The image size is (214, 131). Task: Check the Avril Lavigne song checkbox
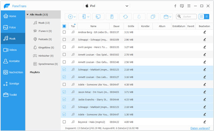(x=64, y=47)
